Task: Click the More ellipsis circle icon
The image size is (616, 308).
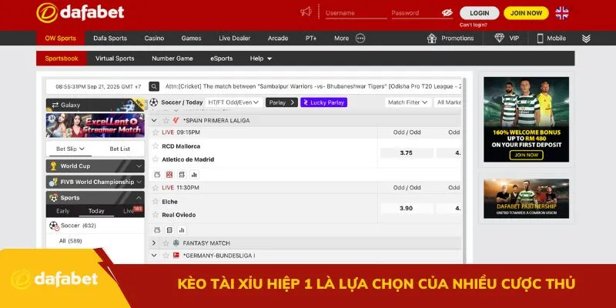Action: 360,38
